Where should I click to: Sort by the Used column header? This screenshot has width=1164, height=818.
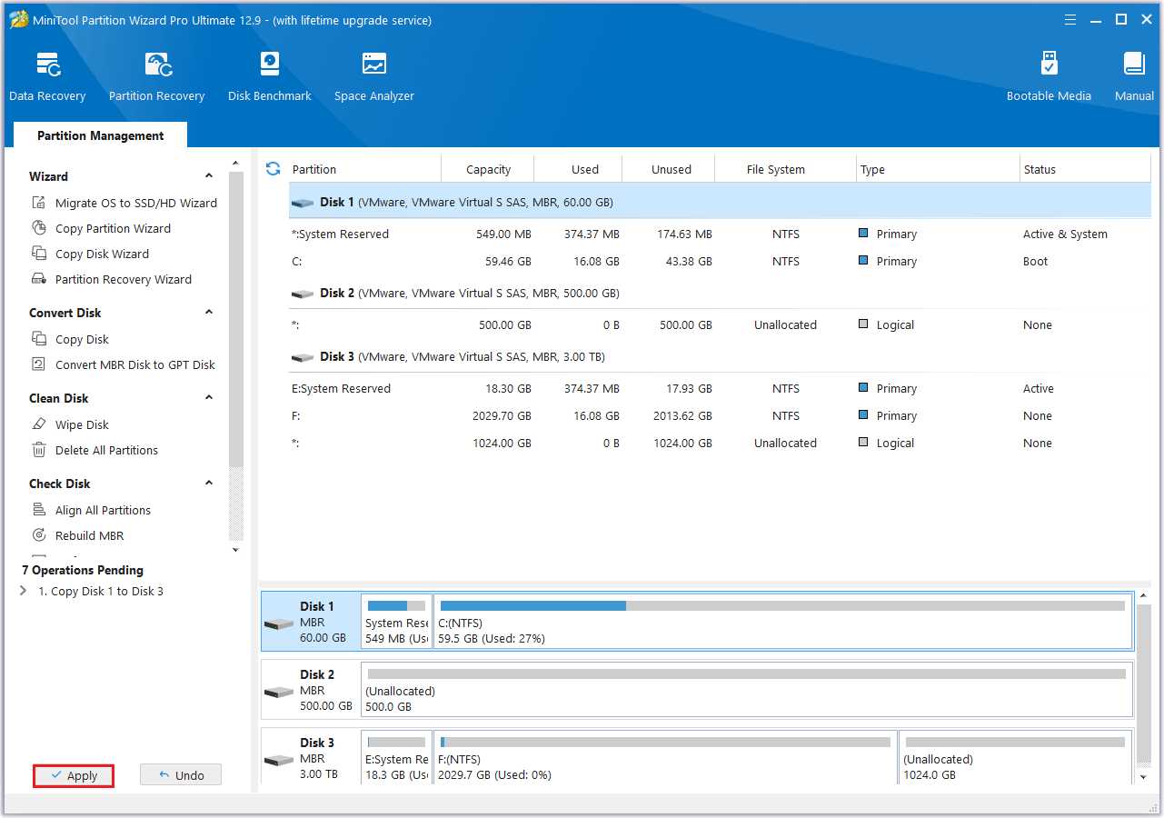[x=578, y=169]
